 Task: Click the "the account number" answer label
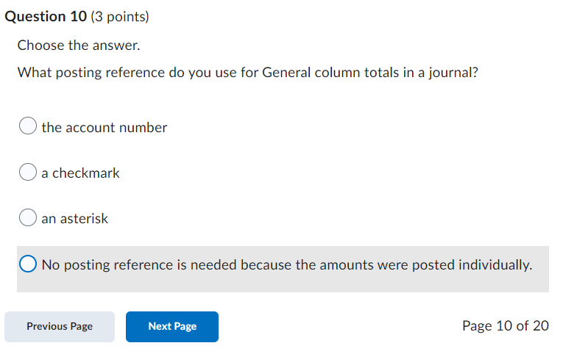tap(105, 128)
